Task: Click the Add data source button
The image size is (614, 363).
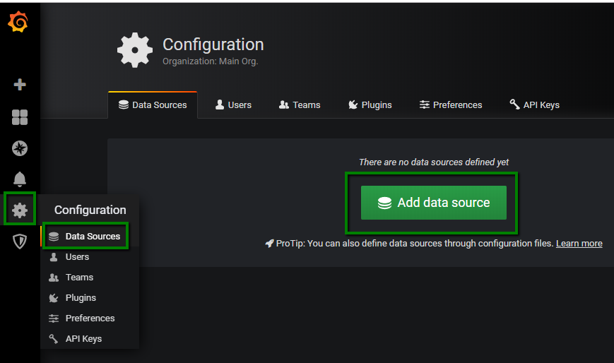Action: (433, 203)
